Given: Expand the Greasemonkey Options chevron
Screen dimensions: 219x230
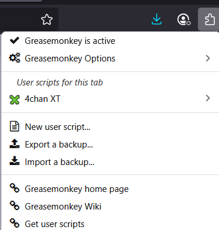Looking at the screenshot, I should click(x=208, y=59).
